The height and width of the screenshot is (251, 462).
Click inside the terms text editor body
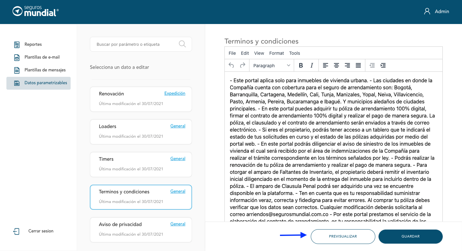(x=333, y=147)
